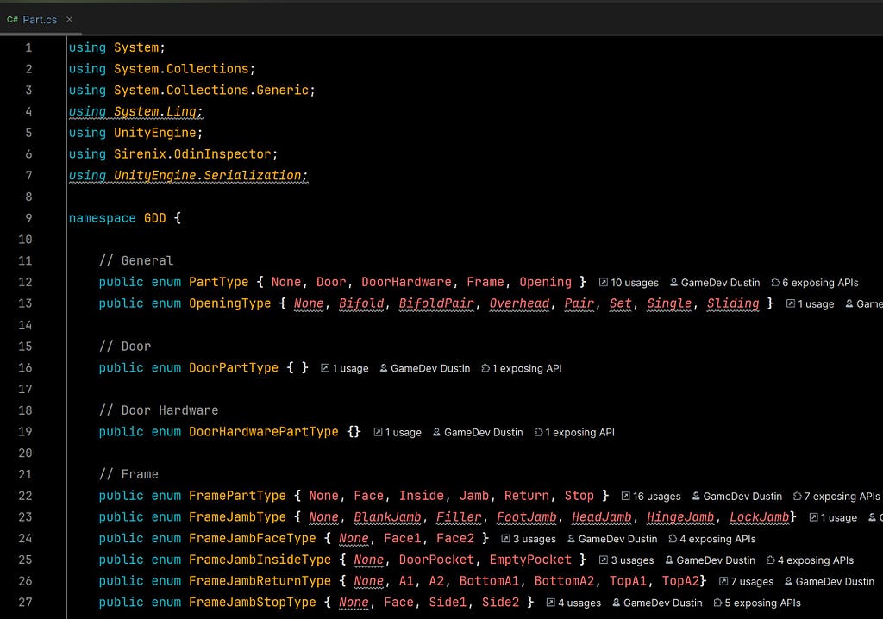The height and width of the screenshot is (619, 883).
Task: Place the caret on 'Sirenix.OdinInspector'
Action: [x=192, y=154]
